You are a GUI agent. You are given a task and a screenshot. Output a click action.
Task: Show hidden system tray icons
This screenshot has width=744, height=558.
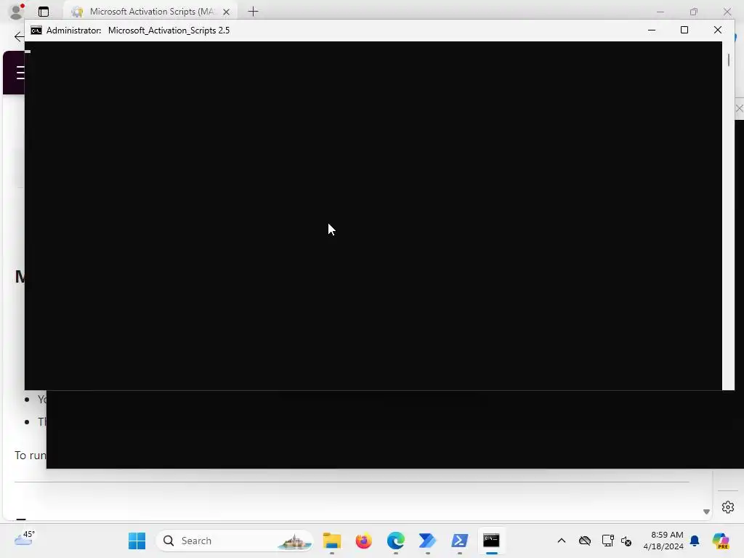click(562, 541)
